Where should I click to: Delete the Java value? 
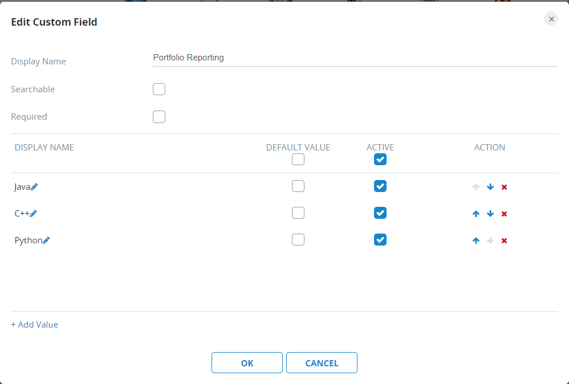coord(504,187)
